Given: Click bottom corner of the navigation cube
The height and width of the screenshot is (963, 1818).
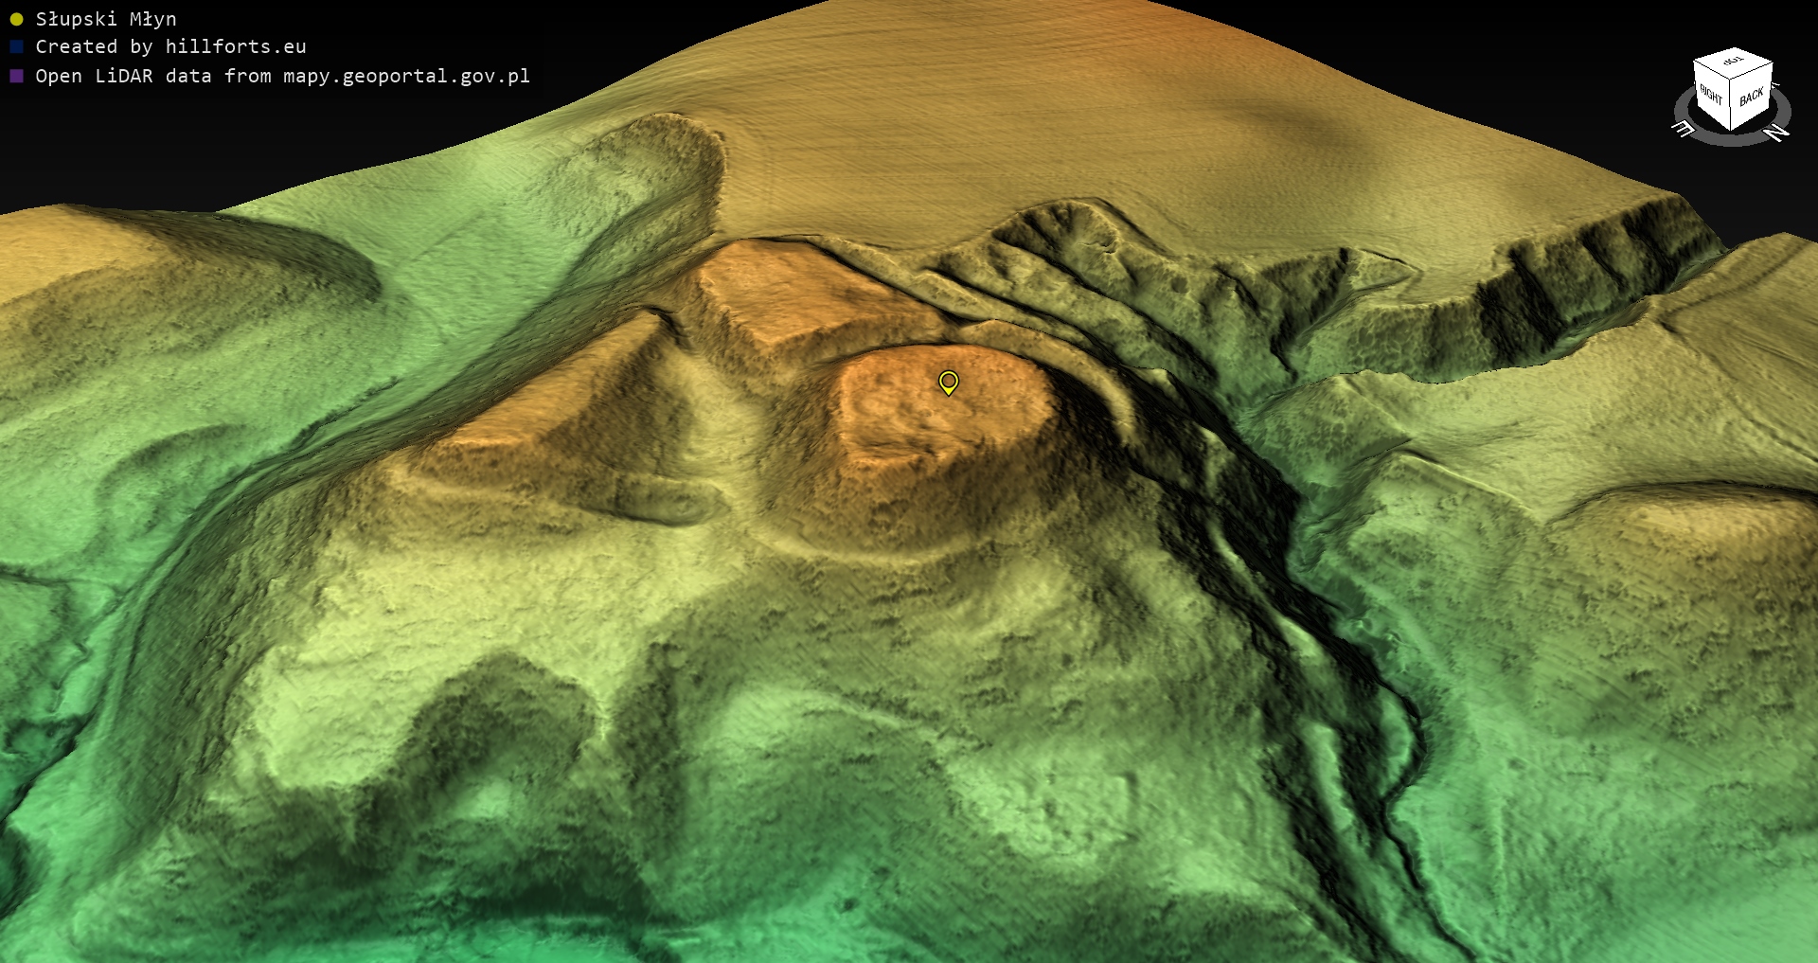Looking at the screenshot, I should point(1732,129).
